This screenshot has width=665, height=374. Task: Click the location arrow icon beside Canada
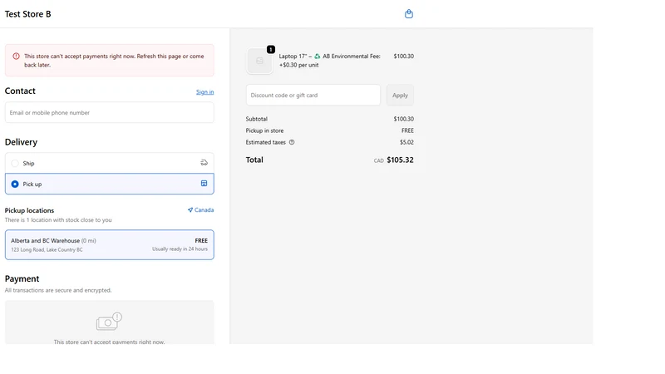tap(190, 210)
